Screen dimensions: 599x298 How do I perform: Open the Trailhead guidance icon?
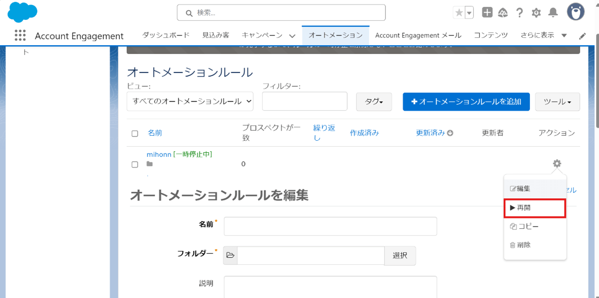pos(503,13)
